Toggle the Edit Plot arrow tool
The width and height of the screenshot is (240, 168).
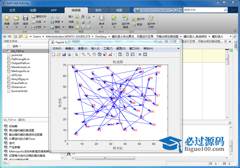77,54
